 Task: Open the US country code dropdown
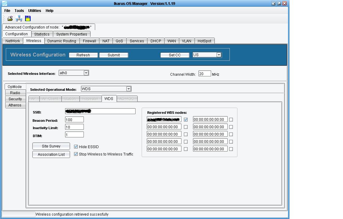click(207, 55)
